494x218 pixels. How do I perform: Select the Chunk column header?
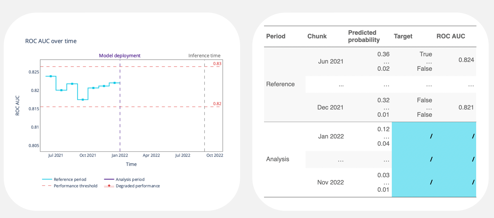317,36
